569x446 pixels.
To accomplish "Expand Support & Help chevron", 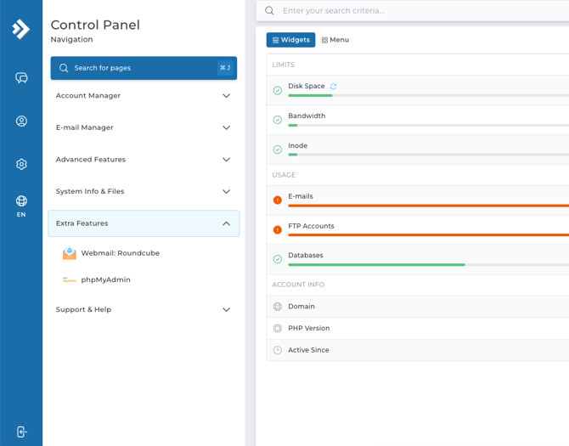I will click(227, 310).
